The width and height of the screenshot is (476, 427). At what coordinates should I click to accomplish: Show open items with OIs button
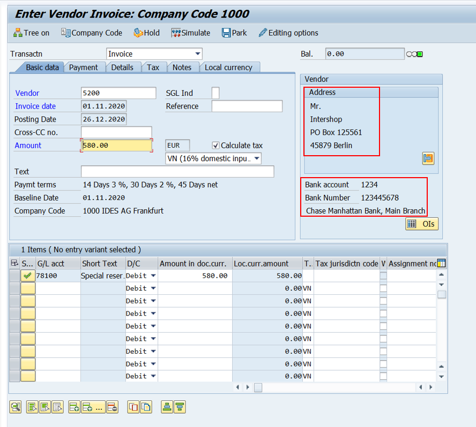click(422, 224)
